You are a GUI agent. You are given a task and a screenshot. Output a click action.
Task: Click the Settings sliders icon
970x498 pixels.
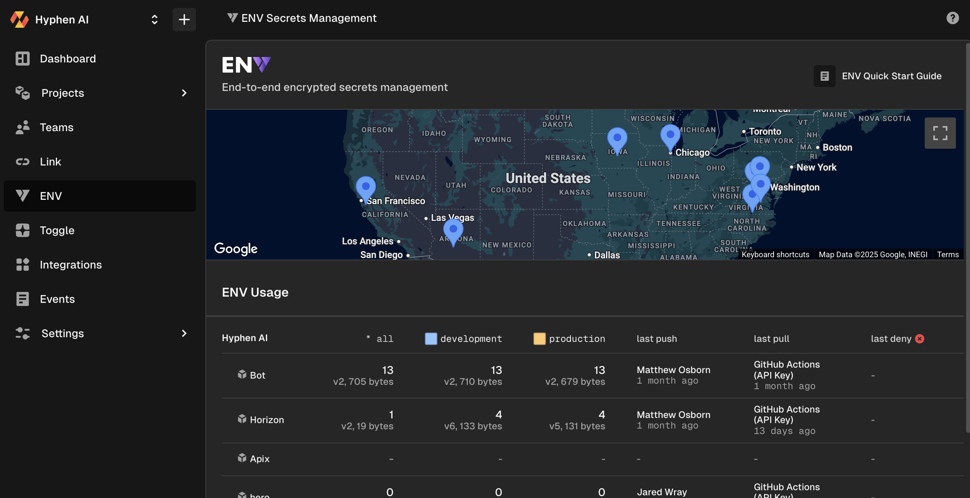click(x=22, y=333)
